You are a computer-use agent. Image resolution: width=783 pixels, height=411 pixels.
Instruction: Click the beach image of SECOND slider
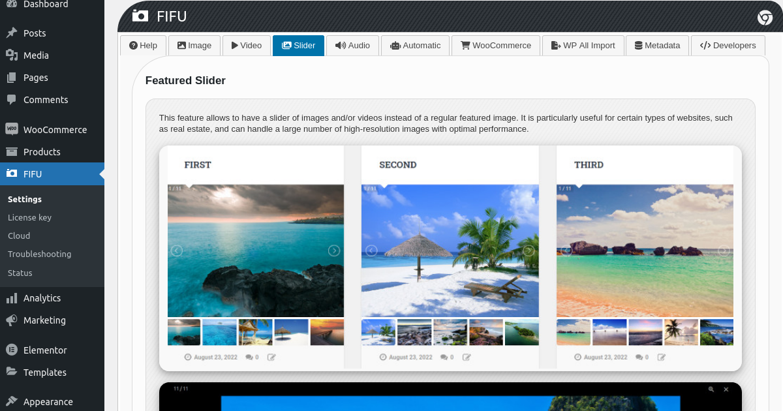[x=450, y=251]
